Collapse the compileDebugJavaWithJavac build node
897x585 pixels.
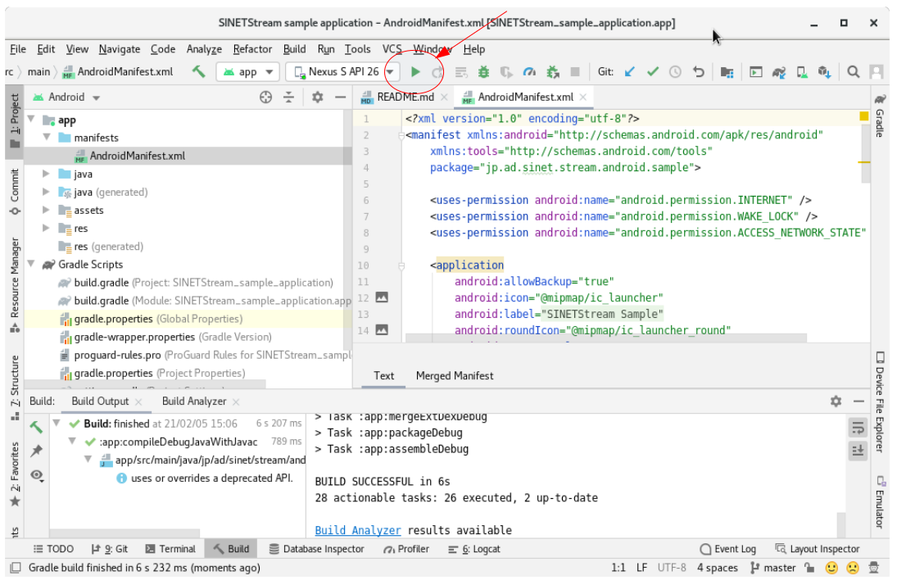tap(73, 442)
